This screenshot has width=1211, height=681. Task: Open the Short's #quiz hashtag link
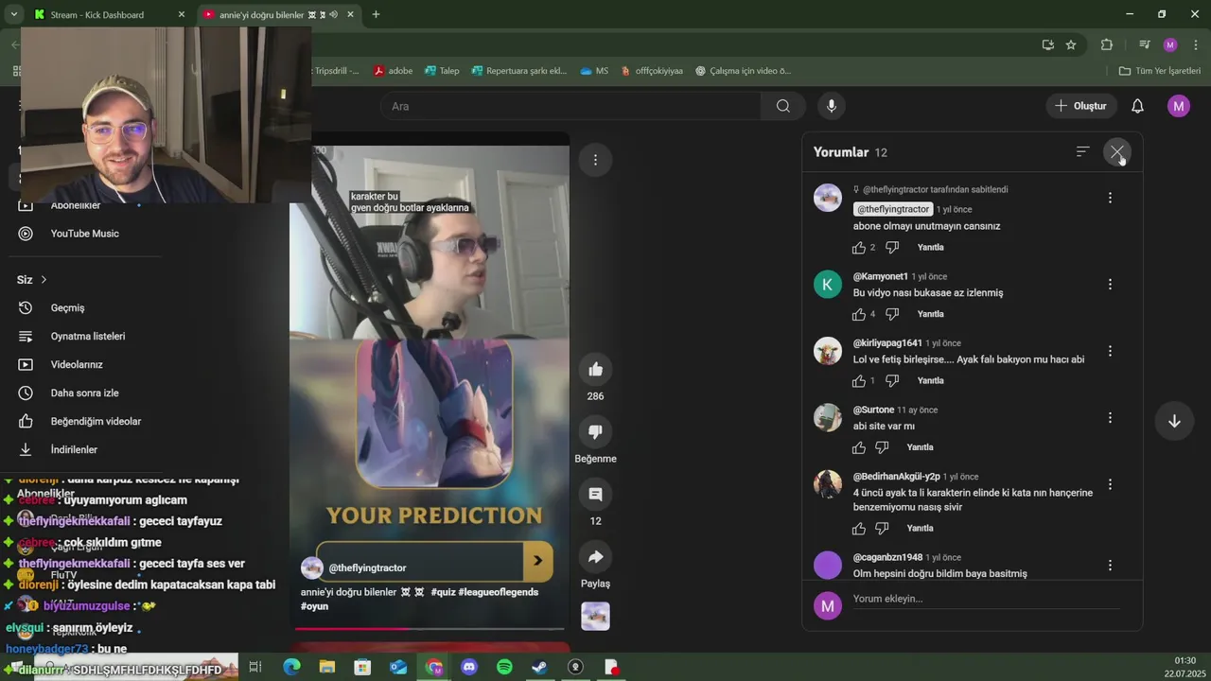(443, 592)
